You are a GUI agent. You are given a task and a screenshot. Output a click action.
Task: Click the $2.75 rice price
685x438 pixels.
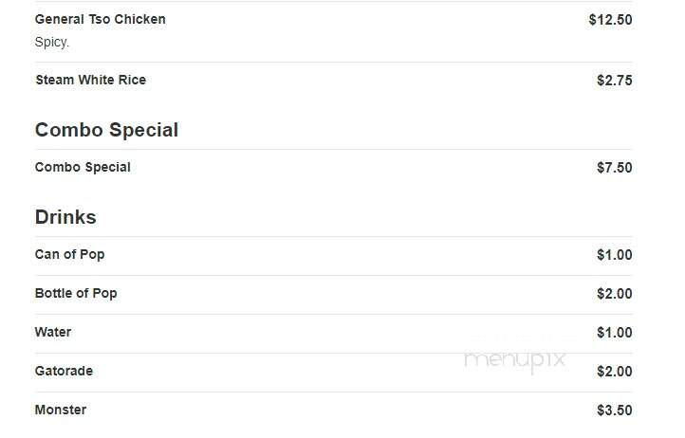[614, 81]
